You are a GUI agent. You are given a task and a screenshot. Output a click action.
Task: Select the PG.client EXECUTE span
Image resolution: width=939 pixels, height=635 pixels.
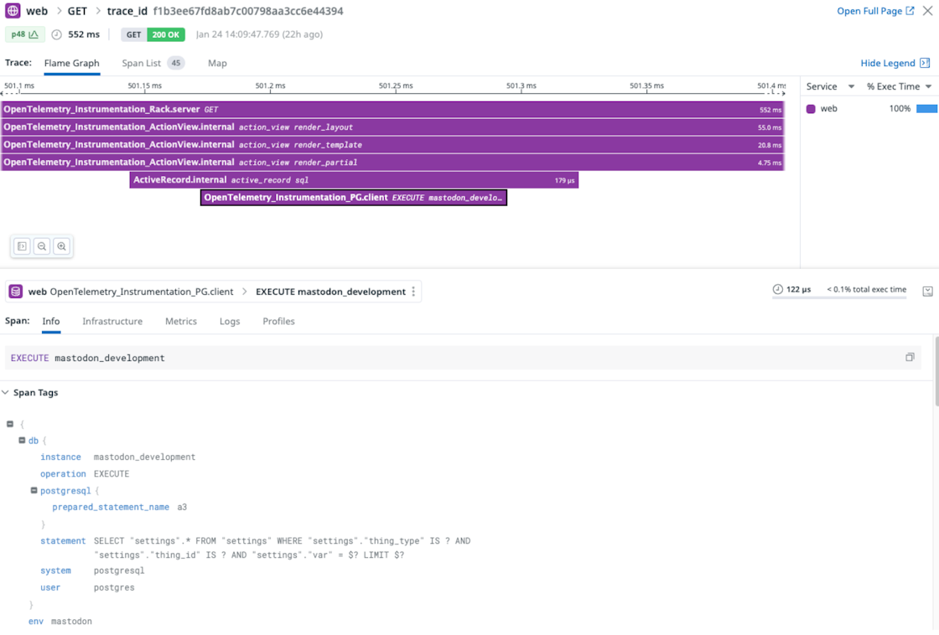pyautogui.click(x=354, y=198)
